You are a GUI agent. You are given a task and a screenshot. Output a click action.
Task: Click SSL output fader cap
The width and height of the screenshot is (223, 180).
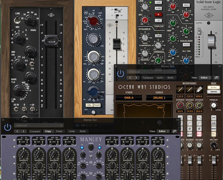(211, 41)
